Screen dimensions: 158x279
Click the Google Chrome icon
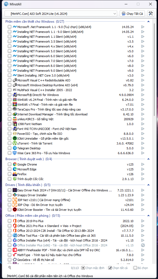[x=15, y=164]
